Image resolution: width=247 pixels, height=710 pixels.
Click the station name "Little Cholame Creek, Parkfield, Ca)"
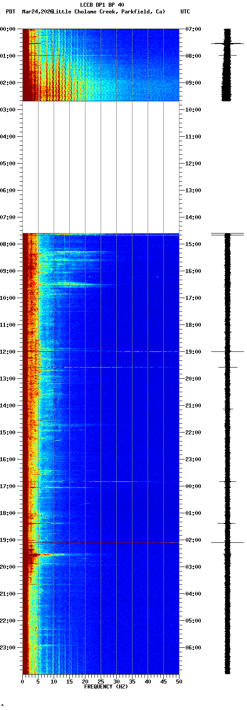tap(108, 12)
